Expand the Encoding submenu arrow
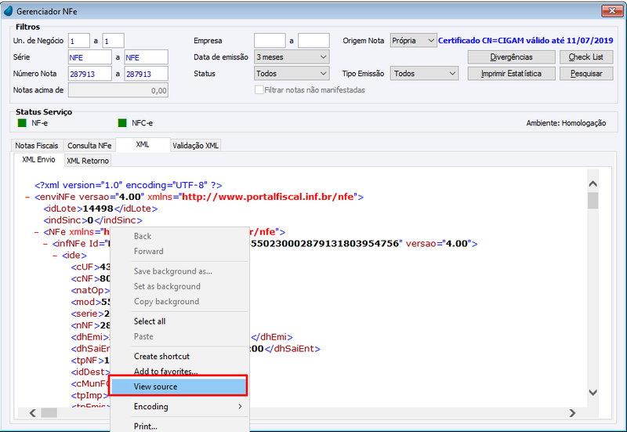This screenshot has height=432, width=627. pyautogui.click(x=240, y=406)
